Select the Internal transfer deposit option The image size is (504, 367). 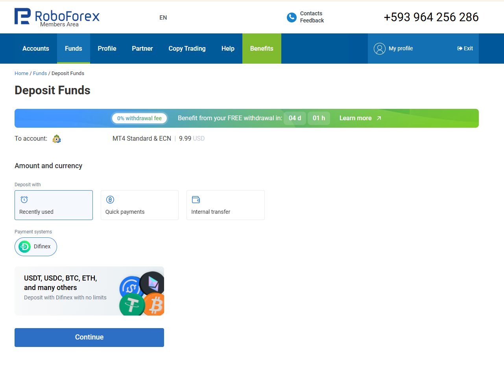[225, 205]
